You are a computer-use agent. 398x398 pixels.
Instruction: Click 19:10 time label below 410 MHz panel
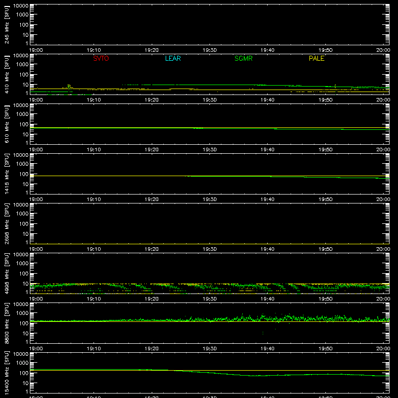(x=94, y=100)
